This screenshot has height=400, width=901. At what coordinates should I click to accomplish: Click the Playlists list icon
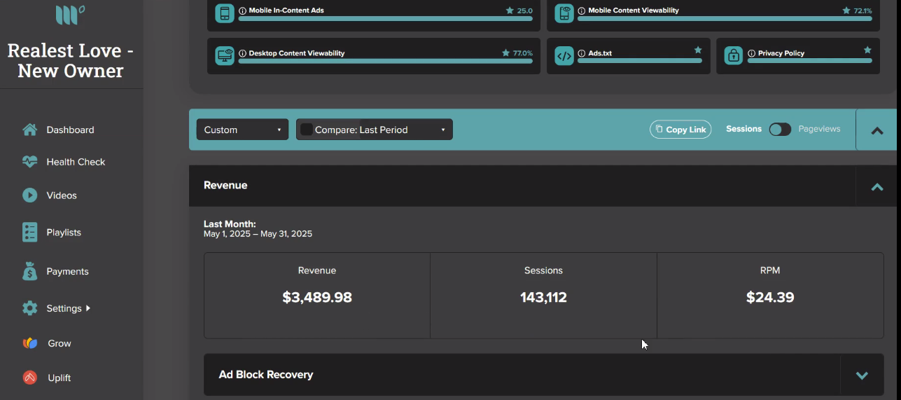[29, 232]
